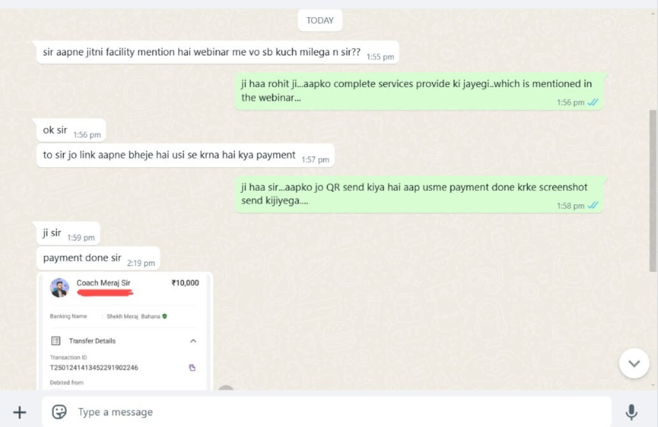Viewport: 658px width, 427px height.
Task: Open the emoji sticker picker
Action: pos(59,412)
